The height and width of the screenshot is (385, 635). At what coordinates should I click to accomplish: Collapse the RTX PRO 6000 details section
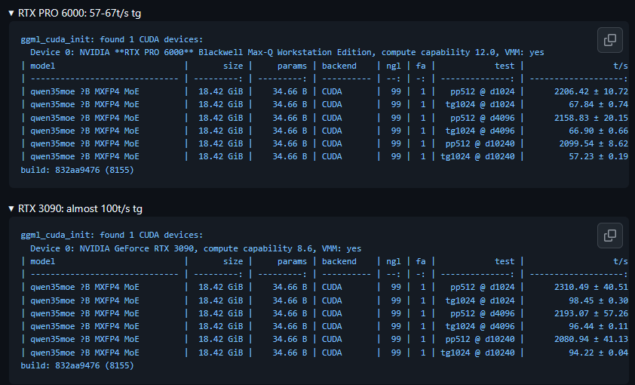click(75, 13)
